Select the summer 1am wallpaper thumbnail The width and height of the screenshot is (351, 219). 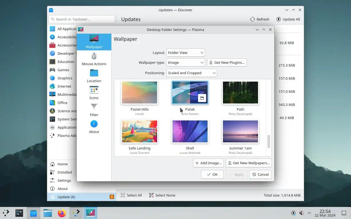[240, 131]
